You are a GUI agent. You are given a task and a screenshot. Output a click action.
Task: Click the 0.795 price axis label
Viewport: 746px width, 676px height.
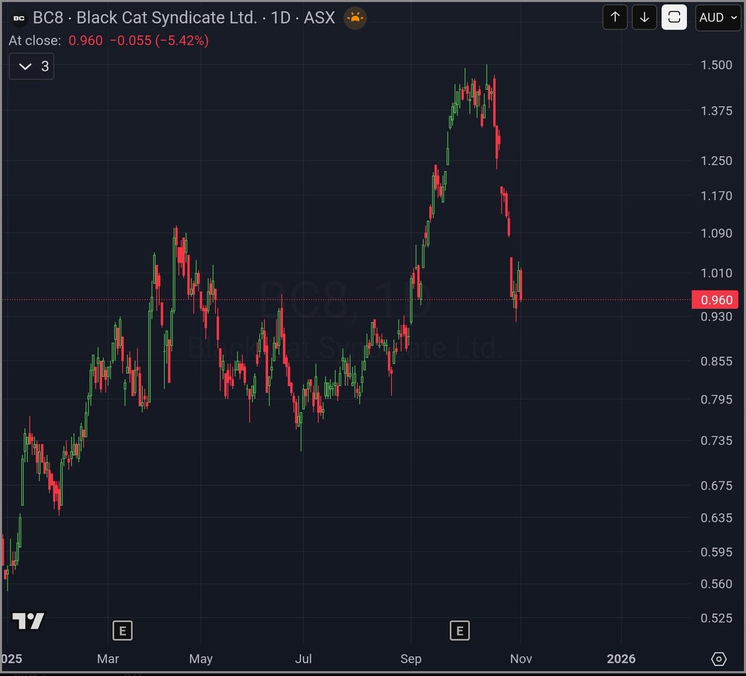(x=716, y=400)
